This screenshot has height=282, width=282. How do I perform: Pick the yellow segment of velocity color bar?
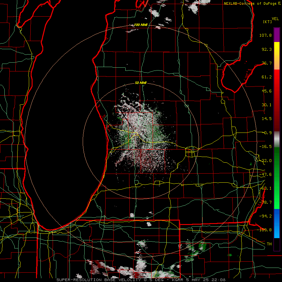tap(277, 56)
